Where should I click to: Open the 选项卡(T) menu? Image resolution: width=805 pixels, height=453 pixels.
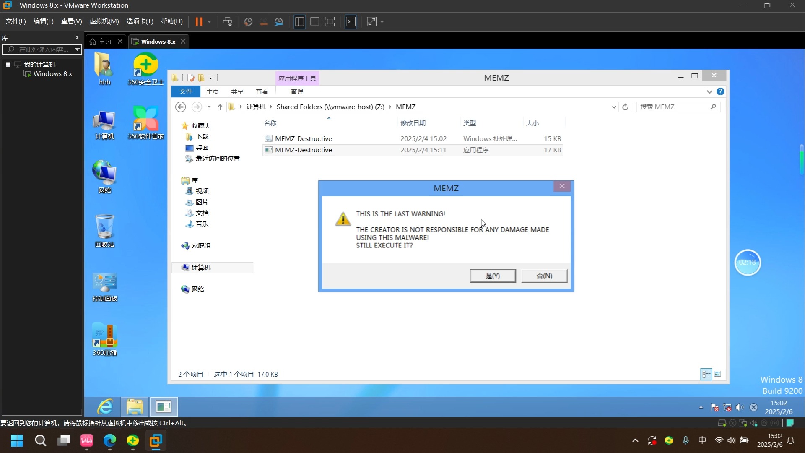point(140,21)
